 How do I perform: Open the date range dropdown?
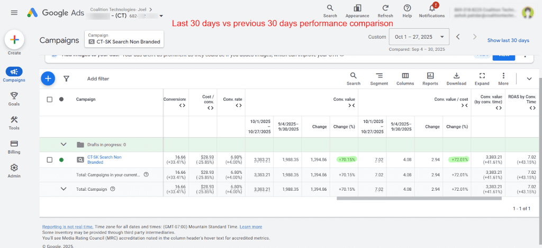tap(419, 37)
